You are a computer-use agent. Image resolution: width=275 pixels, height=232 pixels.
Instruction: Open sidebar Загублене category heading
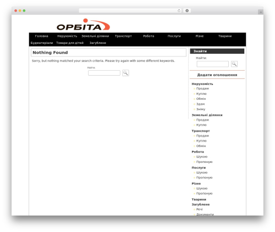point(201,205)
